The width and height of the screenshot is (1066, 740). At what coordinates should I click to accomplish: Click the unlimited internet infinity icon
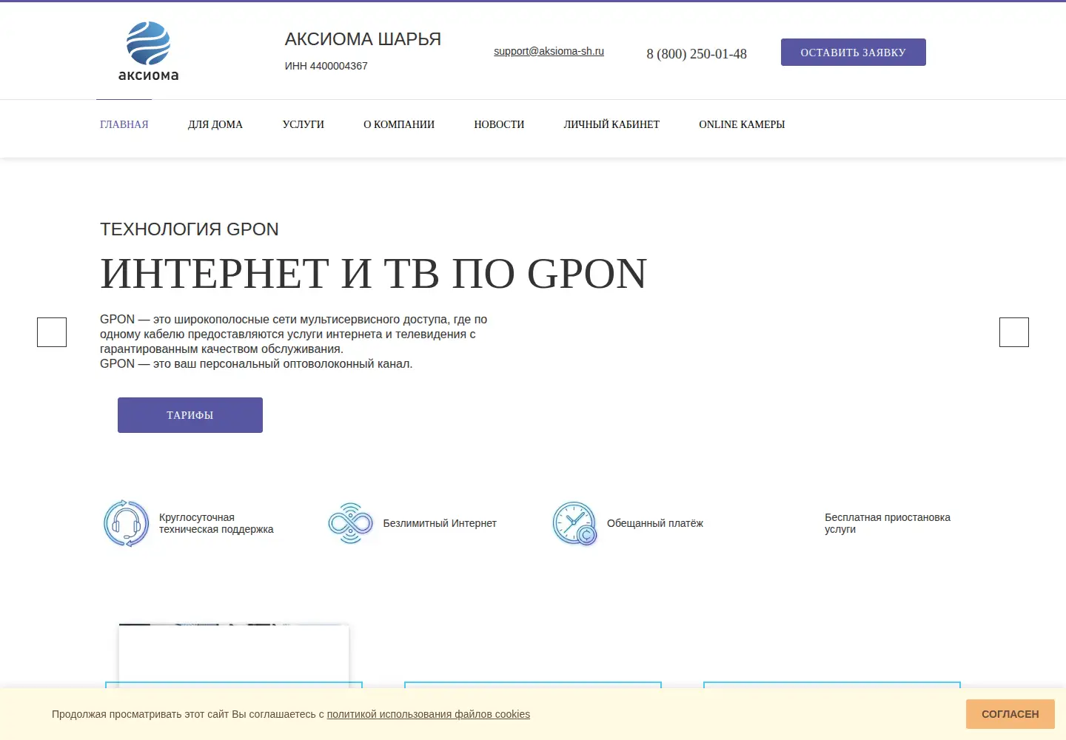(x=350, y=523)
